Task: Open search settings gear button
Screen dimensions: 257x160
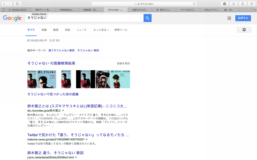Action: (244, 30)
